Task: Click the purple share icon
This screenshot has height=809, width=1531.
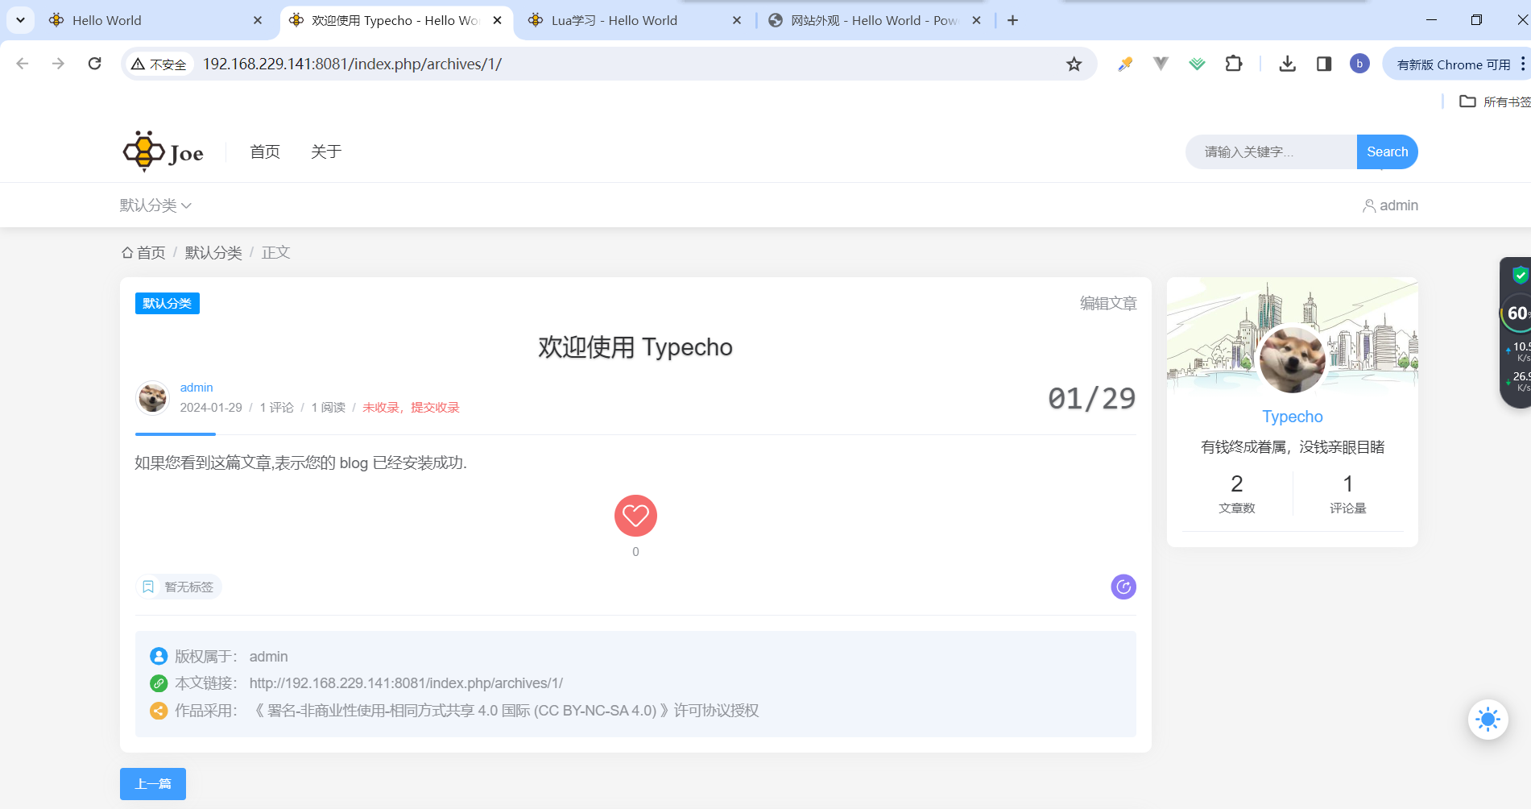Action: (x=1123, y=587)
